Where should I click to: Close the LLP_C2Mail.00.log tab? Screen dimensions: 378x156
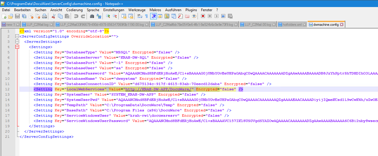pos(274,25)
